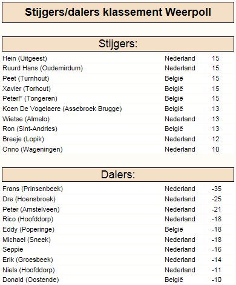Select Ruurd Hans (Oudemirdum) row
236x285 pixels.
[x=118, y=68]
